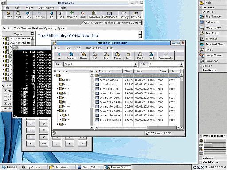Click the Path input field
The height and width of the screenshot is (170, 227).
99,64
